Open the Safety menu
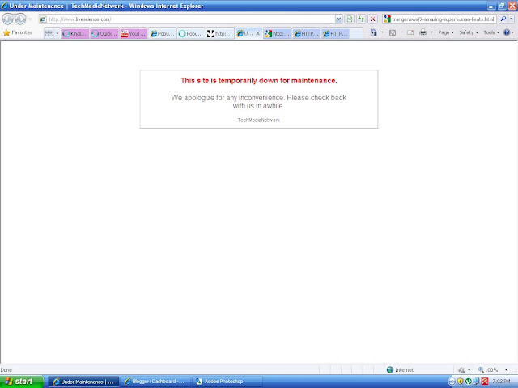518x388 pixels. 469,32
